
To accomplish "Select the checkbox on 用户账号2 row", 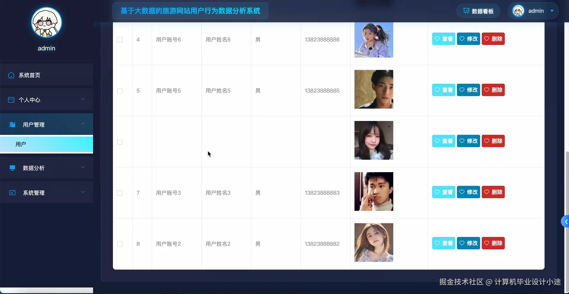I will click(120, 244).
